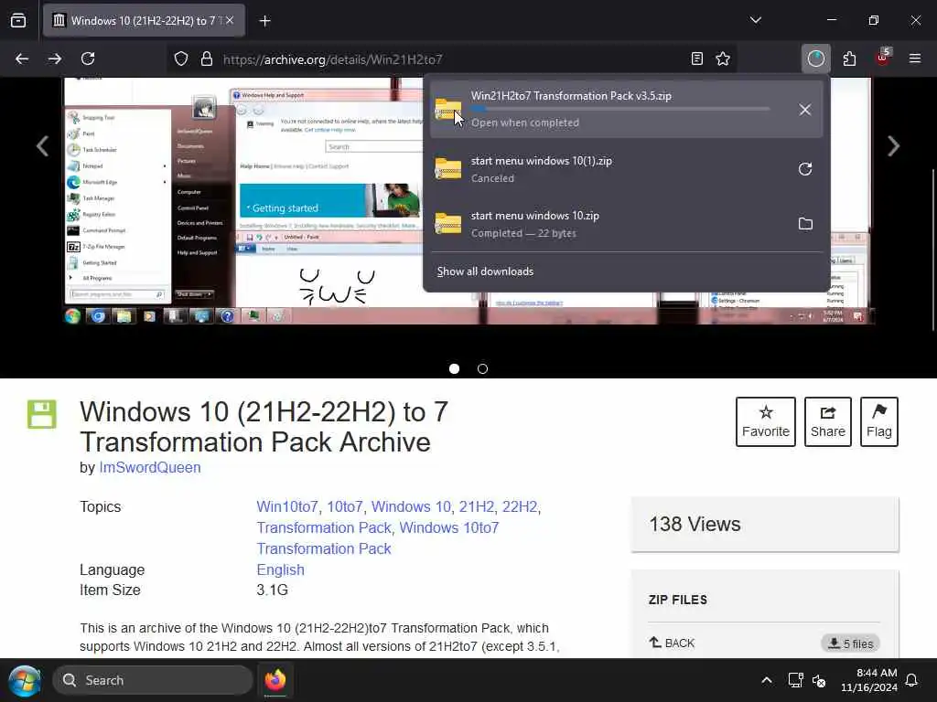Click the Item Size 3.1G value
This screenshot has height=702, width=937.
[x=273, y=590]
